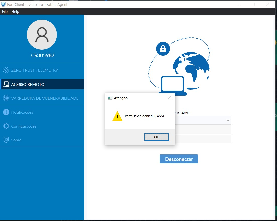Select Acesso Remoto in sidebar
The height and width of the screenshot is (221, 277).
tap(42, 84)
